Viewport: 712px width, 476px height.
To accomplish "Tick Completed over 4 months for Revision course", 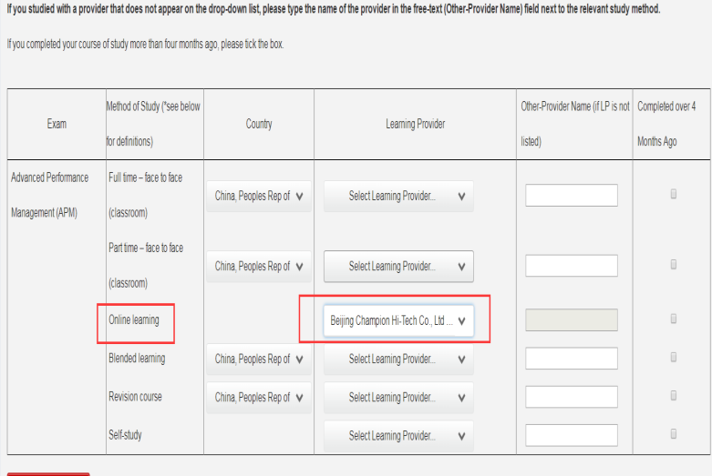I will point(674,396).
